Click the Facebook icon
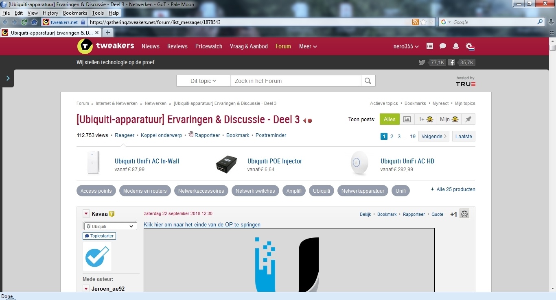This screenshot has height=300, width=556. 451,63
